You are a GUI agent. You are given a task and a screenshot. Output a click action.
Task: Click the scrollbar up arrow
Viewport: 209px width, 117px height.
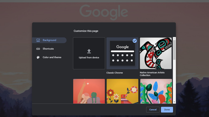pyautogui.click(x=174, y=39)
